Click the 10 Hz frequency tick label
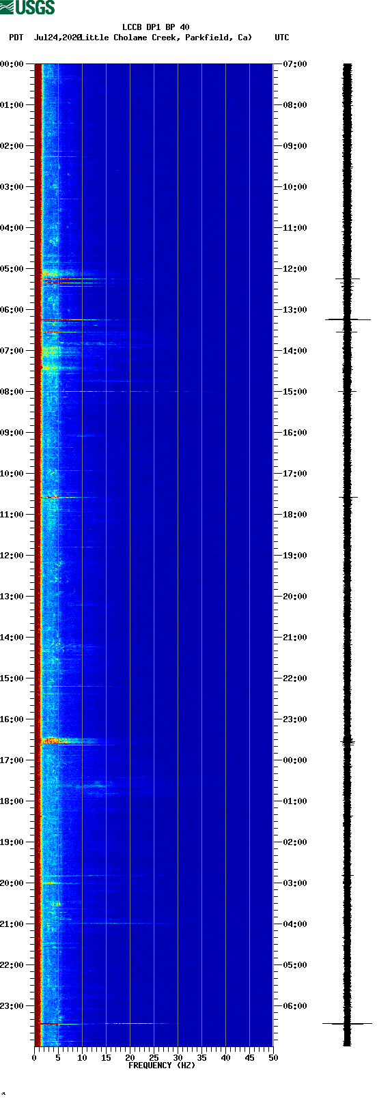377x1101 pixels. point(82,1058)
